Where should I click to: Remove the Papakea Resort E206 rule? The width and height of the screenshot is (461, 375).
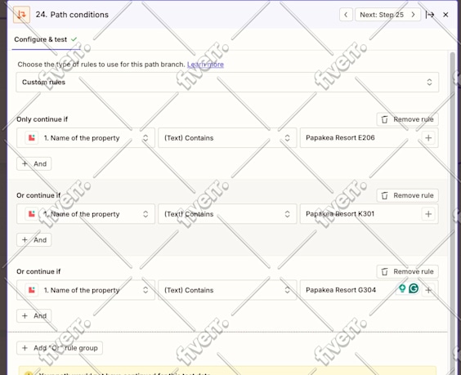pos(407,119)
